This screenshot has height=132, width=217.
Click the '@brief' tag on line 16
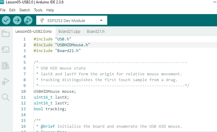pos(48,126)
